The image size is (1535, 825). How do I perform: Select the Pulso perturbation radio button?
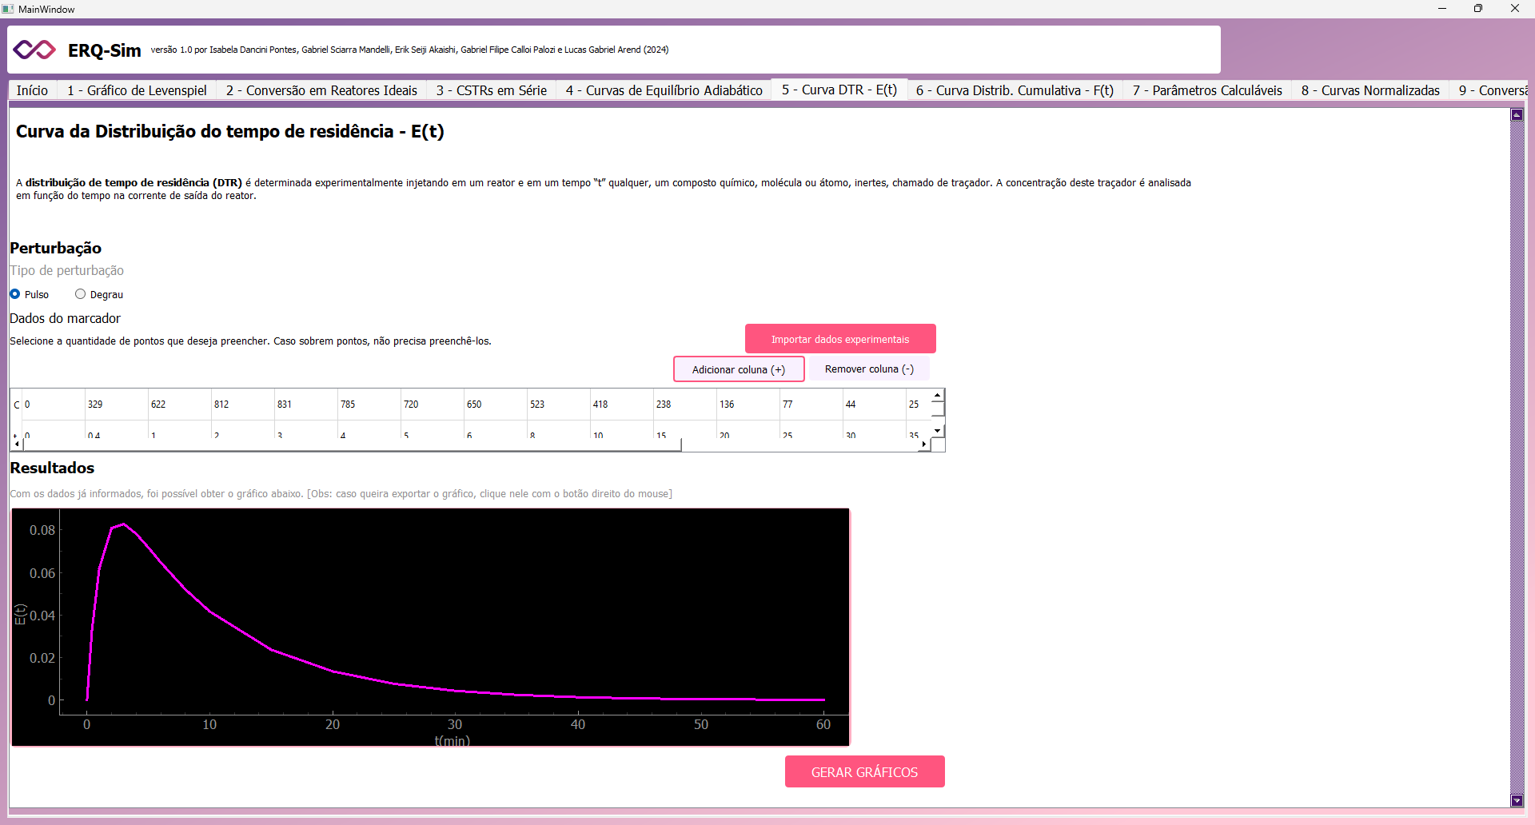15,294
